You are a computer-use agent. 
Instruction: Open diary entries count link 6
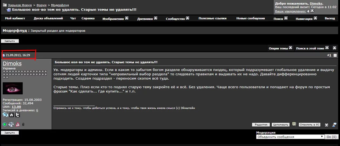tap(37, 110)
